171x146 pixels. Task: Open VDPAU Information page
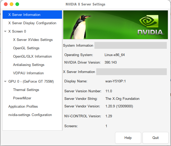pyautogui.click(x=28, y=73)
